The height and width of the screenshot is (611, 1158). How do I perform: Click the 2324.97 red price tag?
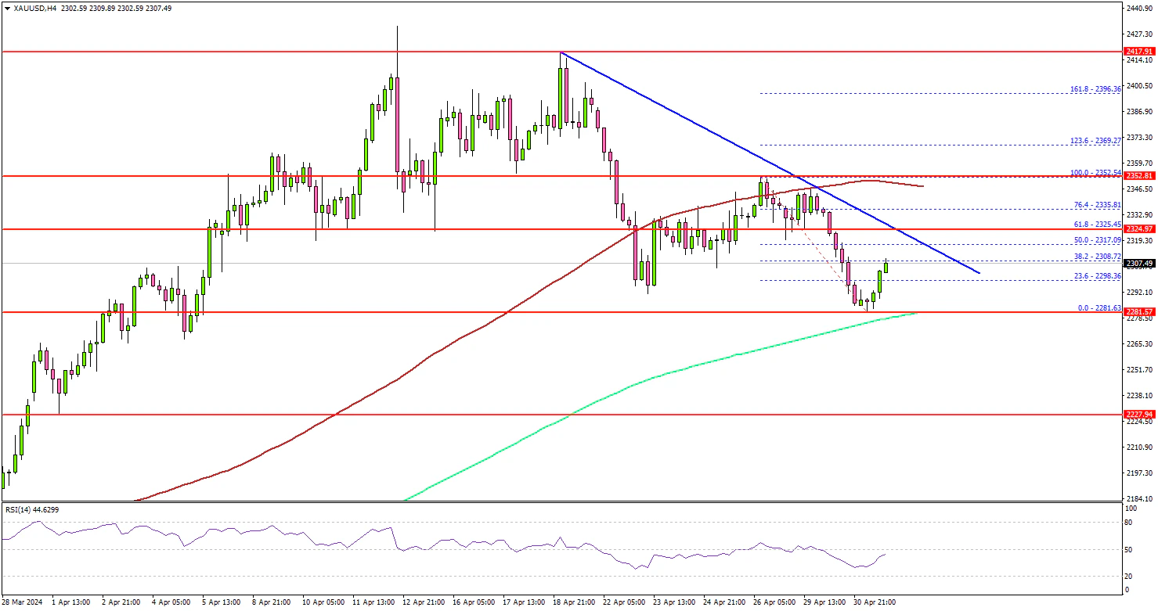coord(1139,228)
